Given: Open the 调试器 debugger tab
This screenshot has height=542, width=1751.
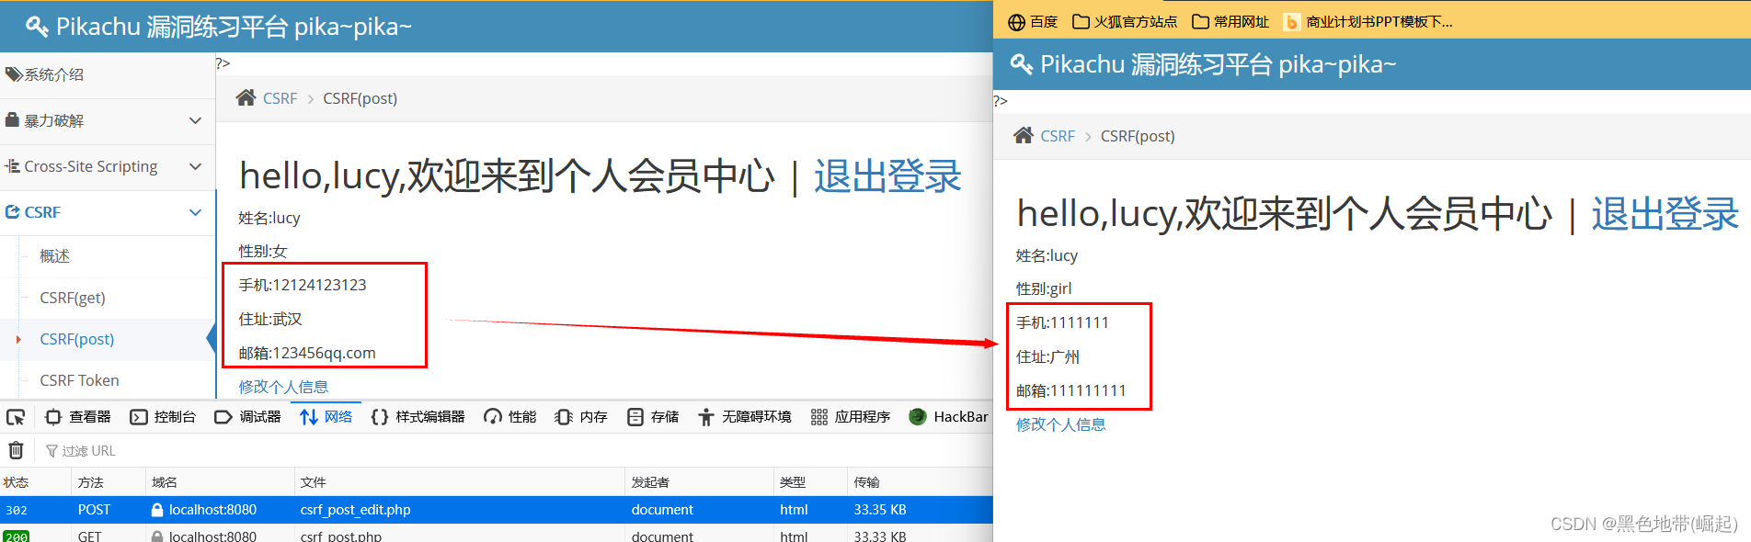Looking at the screenshot, I should click(247, 417).
